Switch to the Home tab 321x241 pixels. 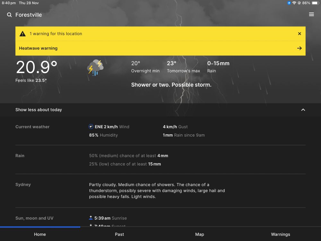(x=40, y=234)
